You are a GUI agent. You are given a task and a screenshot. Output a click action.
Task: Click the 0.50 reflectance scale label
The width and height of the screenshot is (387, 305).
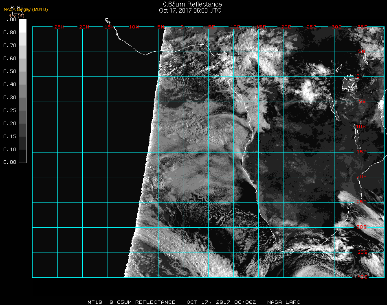click(9, 72)
